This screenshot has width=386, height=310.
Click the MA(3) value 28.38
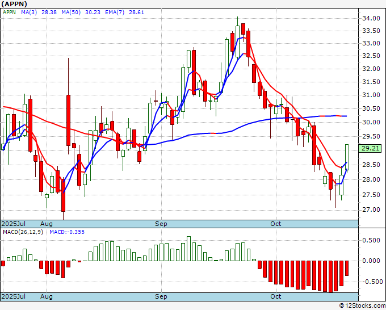pyautogui.click(x=49, y=12)
